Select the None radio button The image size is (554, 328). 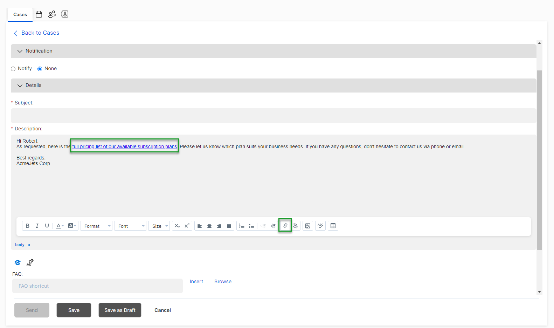(x=40, y=69)
